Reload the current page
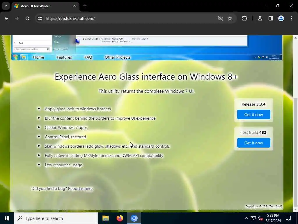 coord(27,18)
